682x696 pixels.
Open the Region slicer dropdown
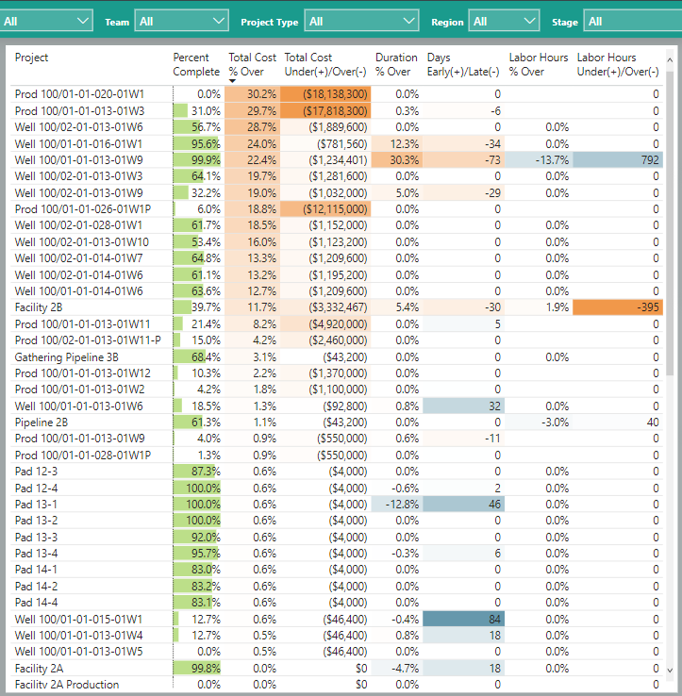[504, 21]
